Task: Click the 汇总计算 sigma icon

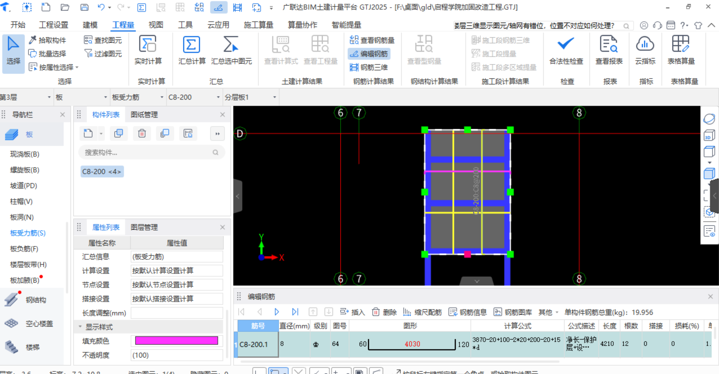Action: coord(192,45)
